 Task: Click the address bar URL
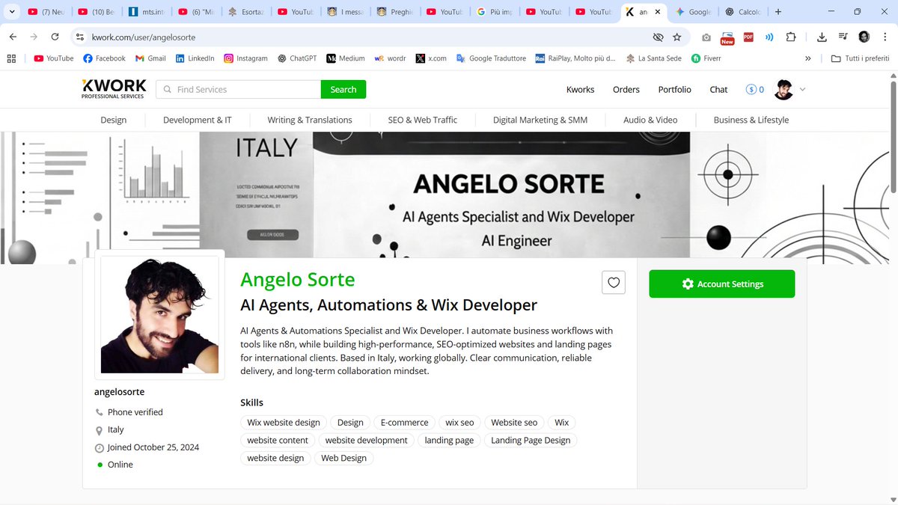[x=144, y=37]
